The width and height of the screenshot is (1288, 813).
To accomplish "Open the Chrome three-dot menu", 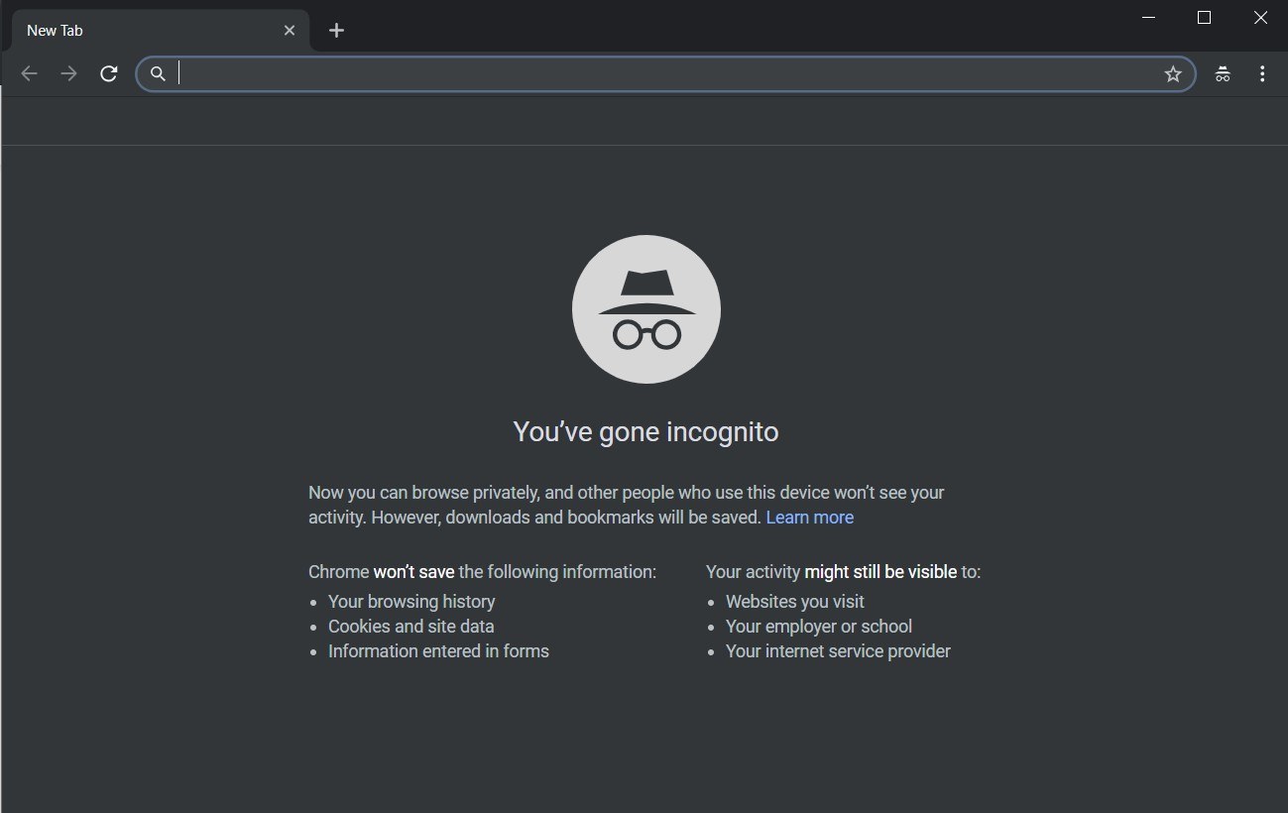I will point(1262,73).
